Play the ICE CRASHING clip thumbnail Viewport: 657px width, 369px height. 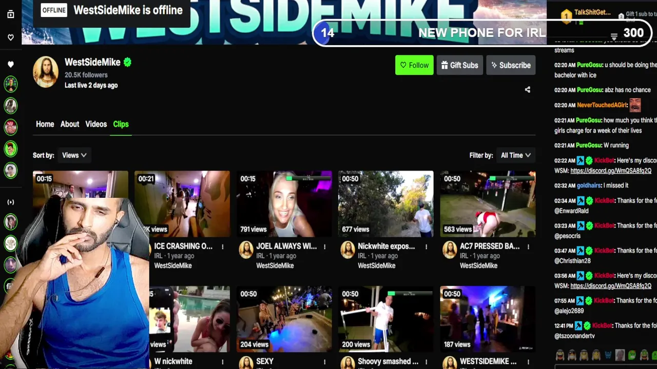pos(182,204)
